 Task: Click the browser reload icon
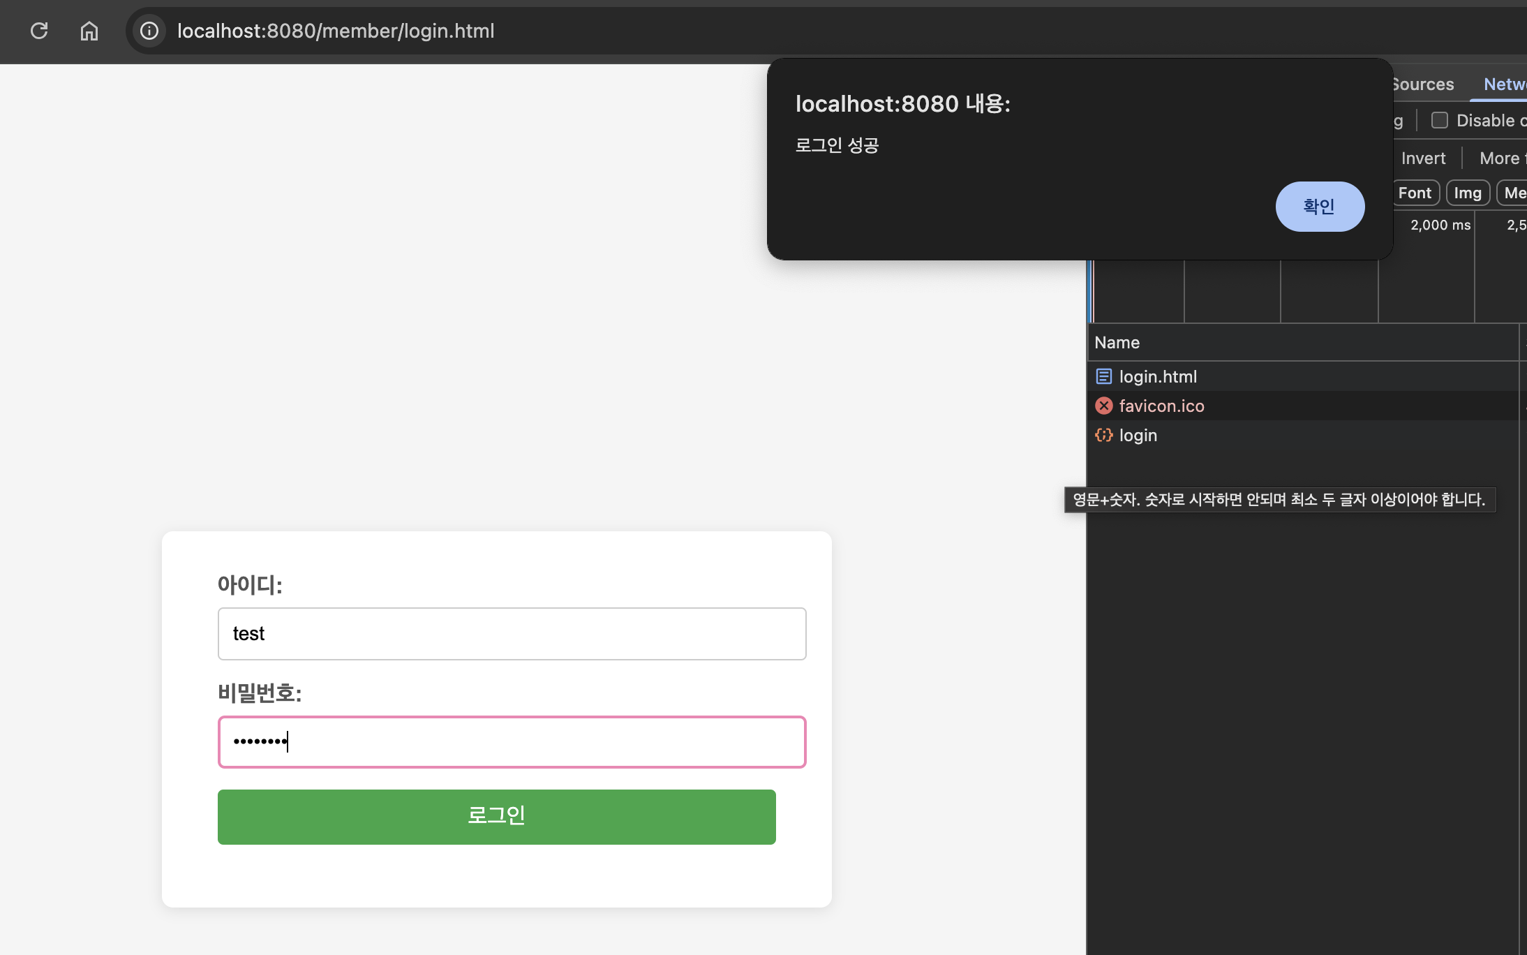[x=39, y=31]
